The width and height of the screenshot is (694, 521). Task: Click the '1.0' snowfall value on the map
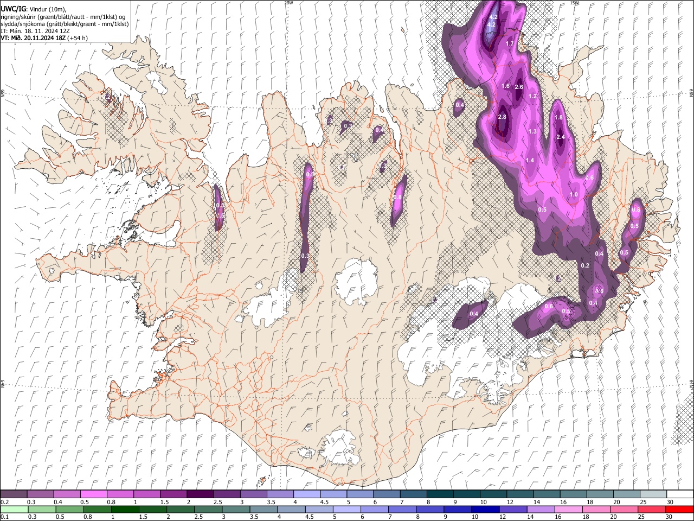tap(574, 195)
